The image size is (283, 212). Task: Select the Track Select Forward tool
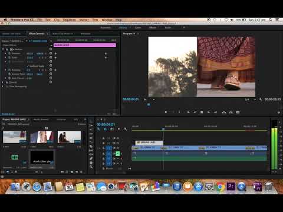coord(91,125)
